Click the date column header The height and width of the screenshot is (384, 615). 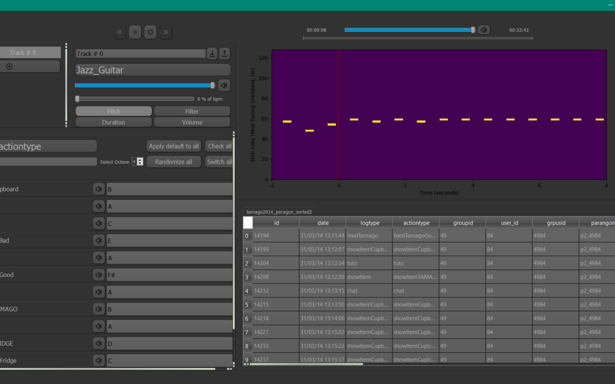[x=323, y=222]
